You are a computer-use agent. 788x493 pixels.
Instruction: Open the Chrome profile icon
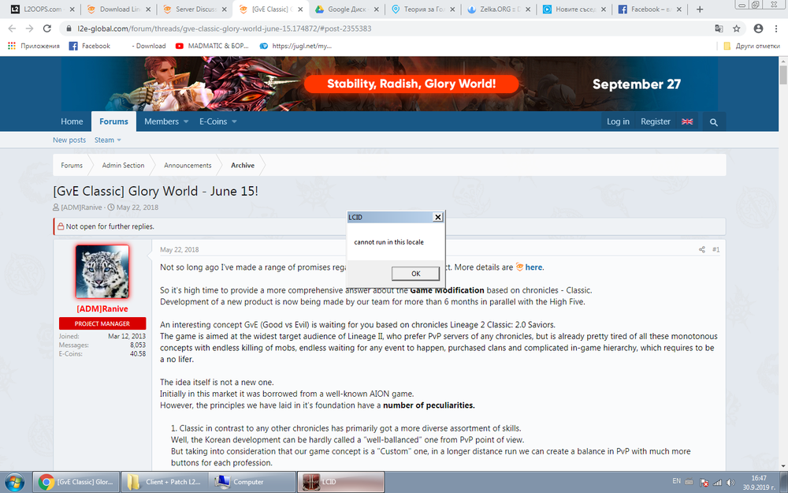click(757, 28)
